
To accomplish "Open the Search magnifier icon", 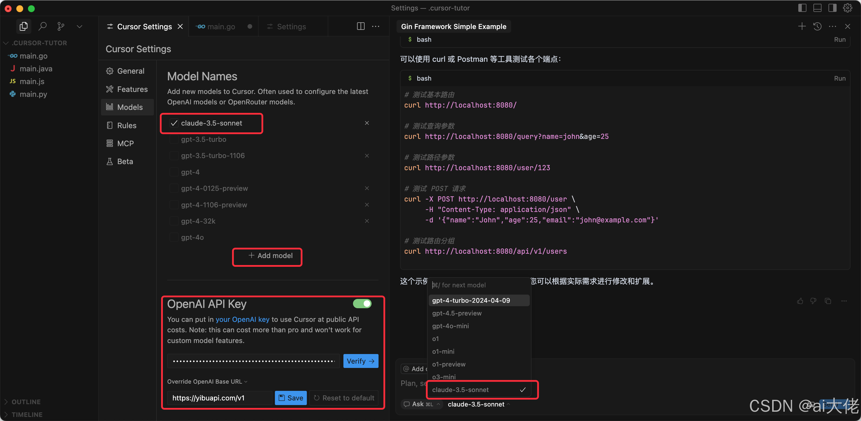I will point(42,26).
